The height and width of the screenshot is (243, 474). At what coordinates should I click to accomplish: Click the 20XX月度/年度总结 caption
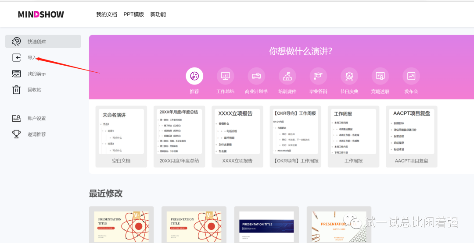[179, 161]
